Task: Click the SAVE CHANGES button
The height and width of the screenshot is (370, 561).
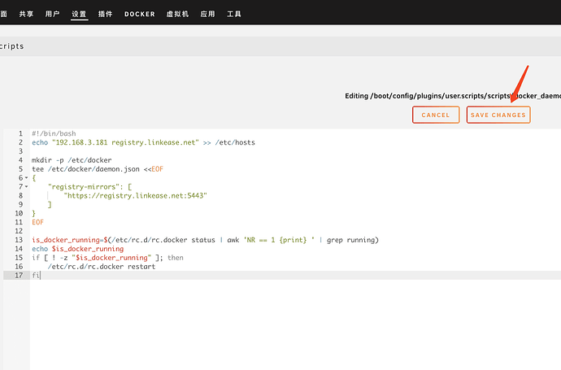Action: (498, 115)
